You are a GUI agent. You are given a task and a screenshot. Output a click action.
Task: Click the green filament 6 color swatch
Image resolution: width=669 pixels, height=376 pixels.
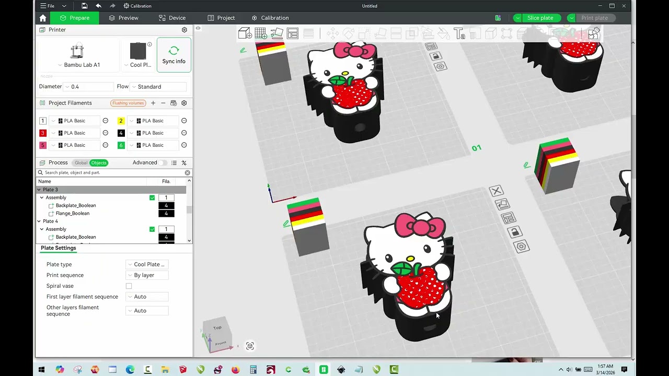[x=121, y=145]
